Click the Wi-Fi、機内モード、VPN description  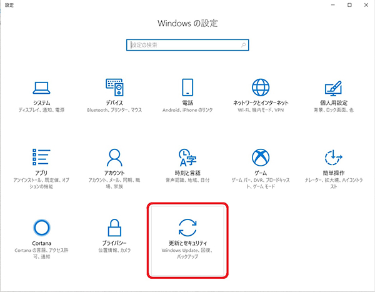[261, 110]
